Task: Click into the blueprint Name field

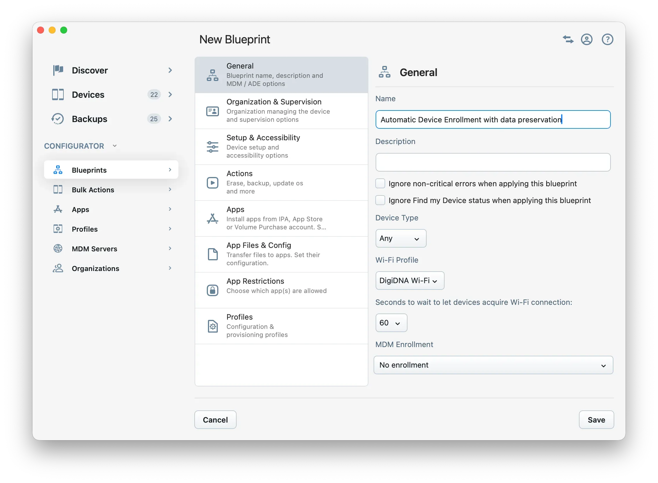Action: (493, 119)
